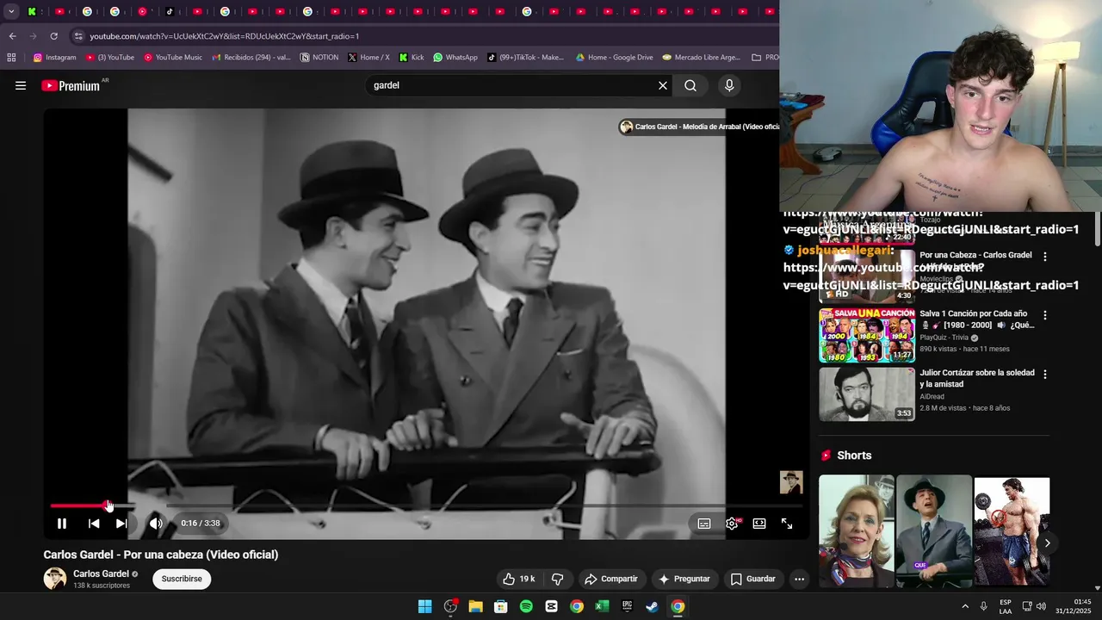Seek the video using the red progress bar
The image size is (1102, 620).
click(425, 505)
